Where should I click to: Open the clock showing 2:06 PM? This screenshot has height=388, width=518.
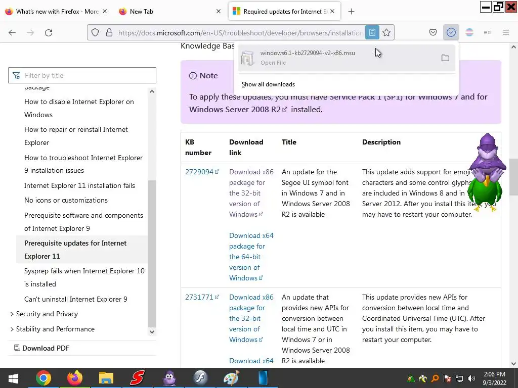coord(494,378)
